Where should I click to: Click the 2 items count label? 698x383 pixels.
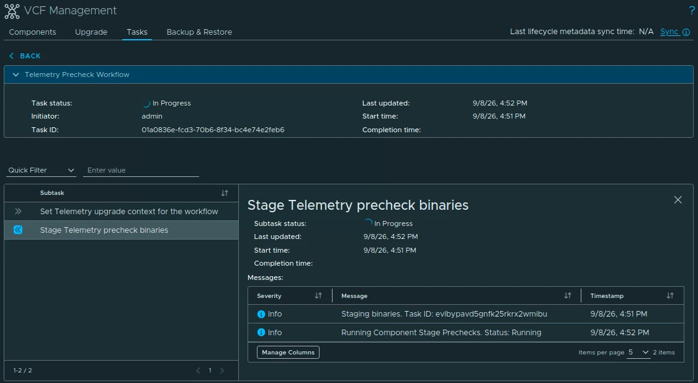(664, 352)
